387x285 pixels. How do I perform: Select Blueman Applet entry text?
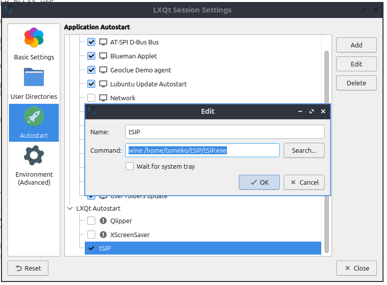tap(134, 56)
